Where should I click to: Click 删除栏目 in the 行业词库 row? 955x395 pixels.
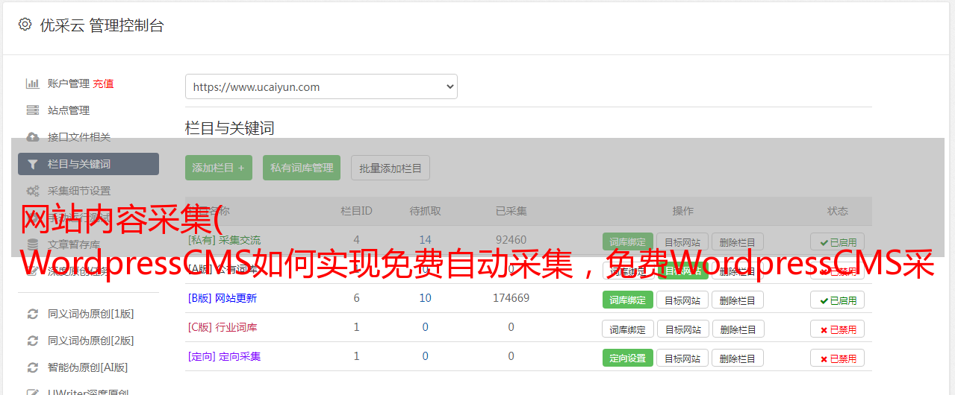point(737,329)
